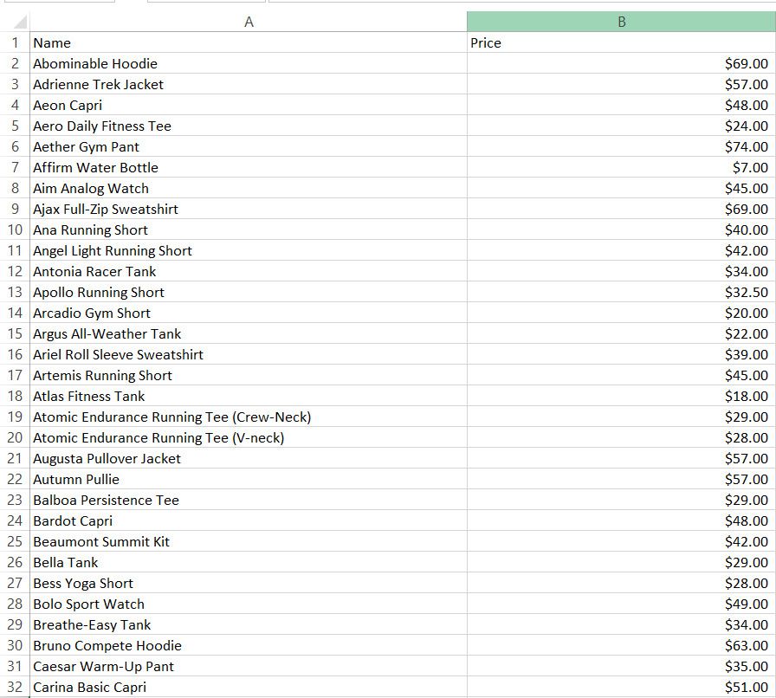Click the Name header cell

(x=249, y=42)
